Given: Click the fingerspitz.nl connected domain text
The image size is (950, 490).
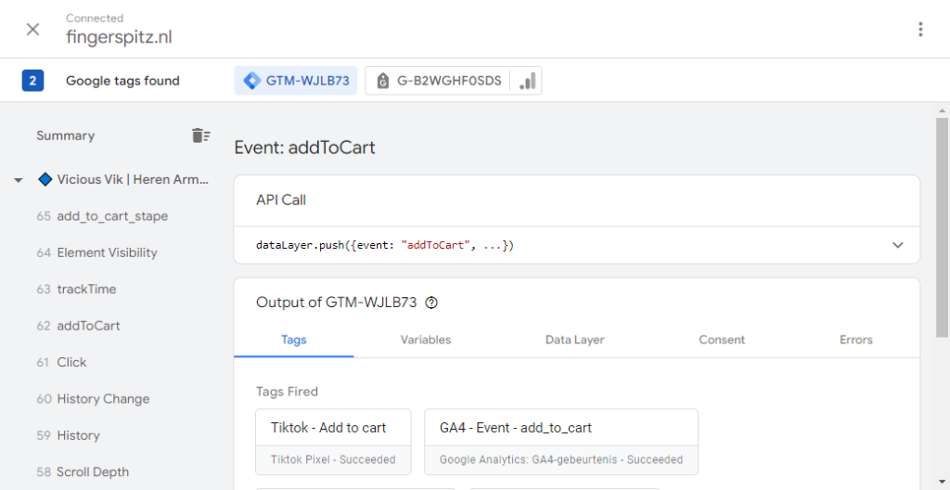Looking at the screenshot, I should pyautogui.click(x=119, y=37).
